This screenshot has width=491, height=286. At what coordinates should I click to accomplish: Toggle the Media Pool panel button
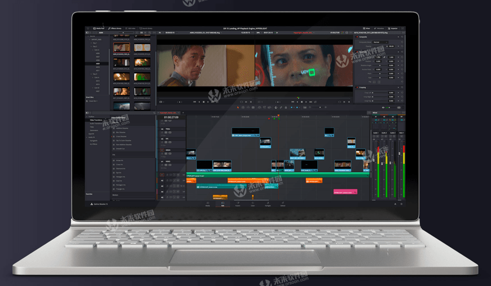(98, 28)
